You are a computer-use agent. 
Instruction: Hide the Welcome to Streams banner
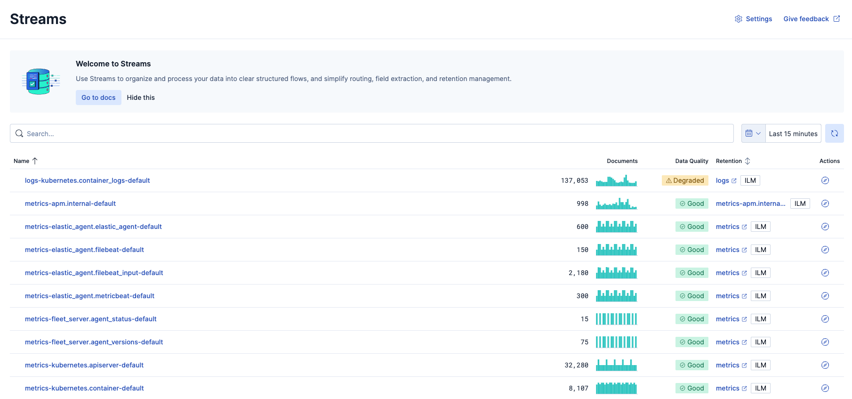141,98
